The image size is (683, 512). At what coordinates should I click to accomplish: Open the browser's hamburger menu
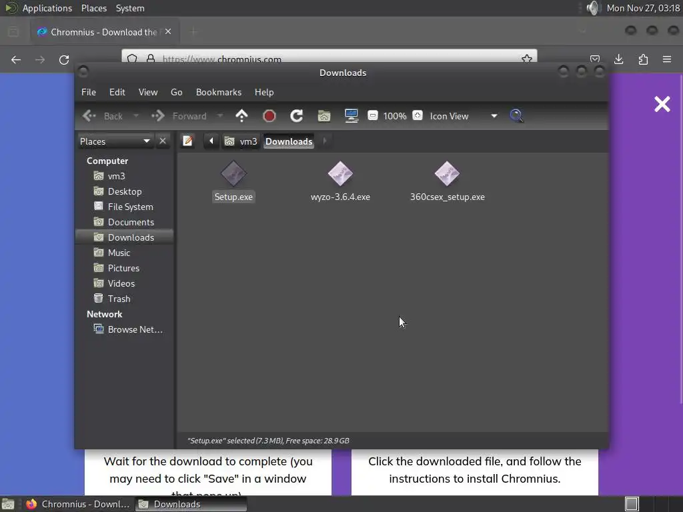(667, 59)
